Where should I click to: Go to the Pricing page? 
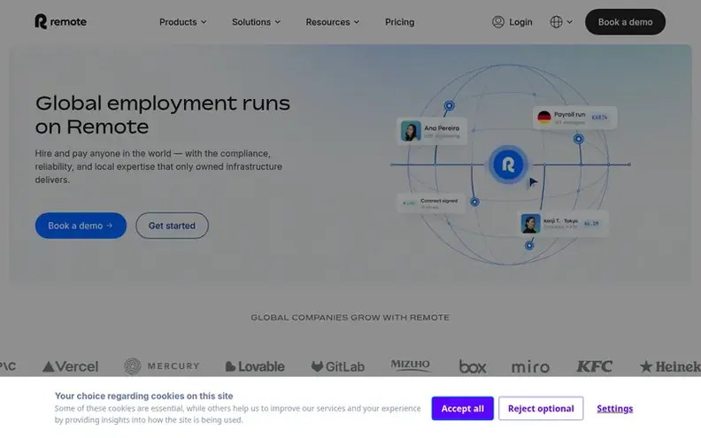click(x=400, y=22)
